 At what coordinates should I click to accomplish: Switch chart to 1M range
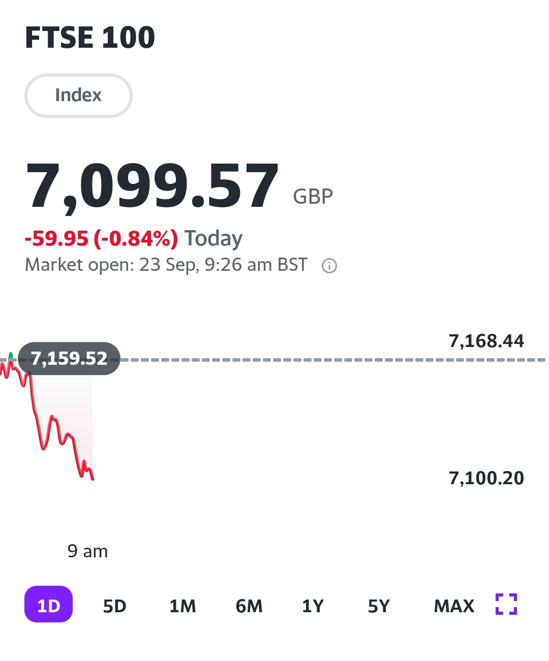click(182, 606)
